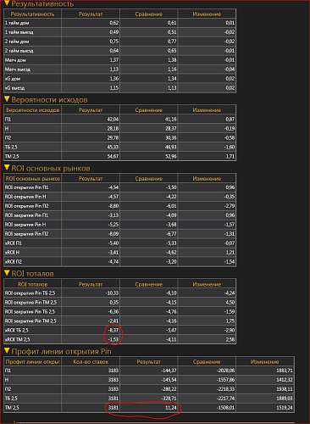Collapse the Вероятности исходов section
The image size is (310, 424).
[8, 99]
